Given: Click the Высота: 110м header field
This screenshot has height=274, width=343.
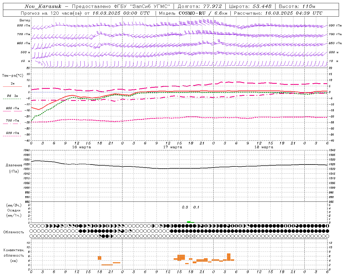Looking at the screenshot, I should 297,6.
